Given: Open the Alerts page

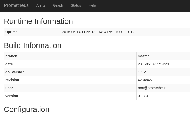Looking at the screenshot, I should coord(41,5).
